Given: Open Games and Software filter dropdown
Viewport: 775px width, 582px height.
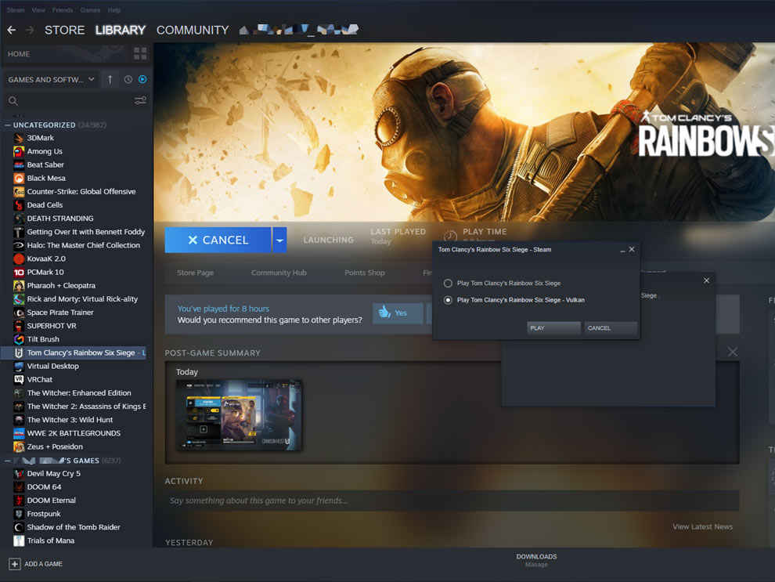Looking at the screenshot, I should click(x=51, y=79).
